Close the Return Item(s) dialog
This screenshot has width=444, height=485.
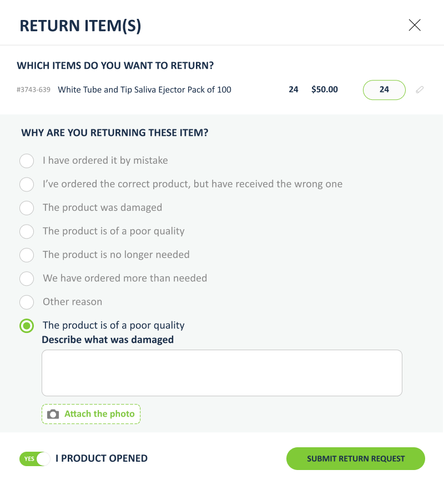[415, 25]
